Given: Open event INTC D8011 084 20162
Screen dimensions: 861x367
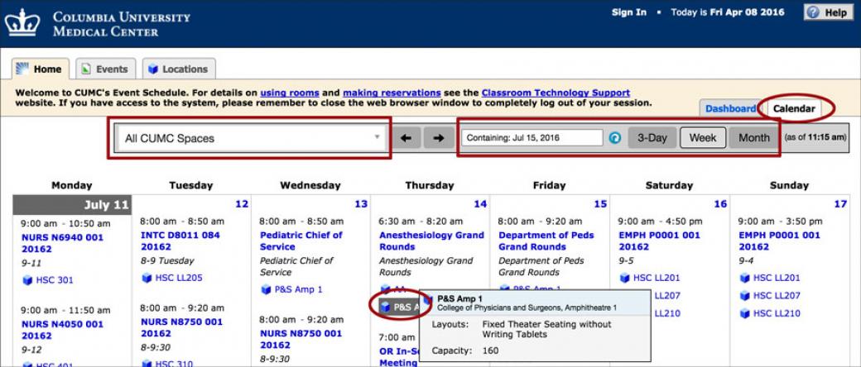Looking at the screenshot, I should [x=180, y=241].
